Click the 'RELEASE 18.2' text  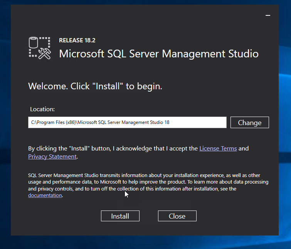77,40
